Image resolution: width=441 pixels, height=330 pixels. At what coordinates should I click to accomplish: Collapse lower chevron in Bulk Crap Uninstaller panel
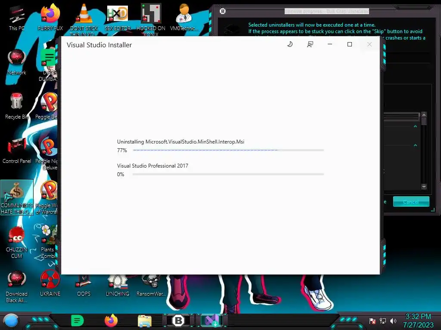(x=416, y=145)
